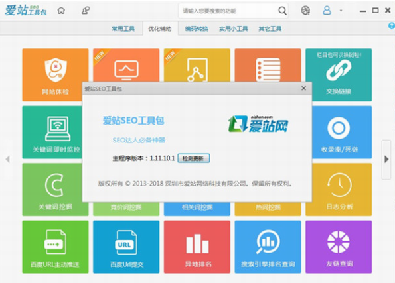Click the home icon in header

click(x=61, y=11)
